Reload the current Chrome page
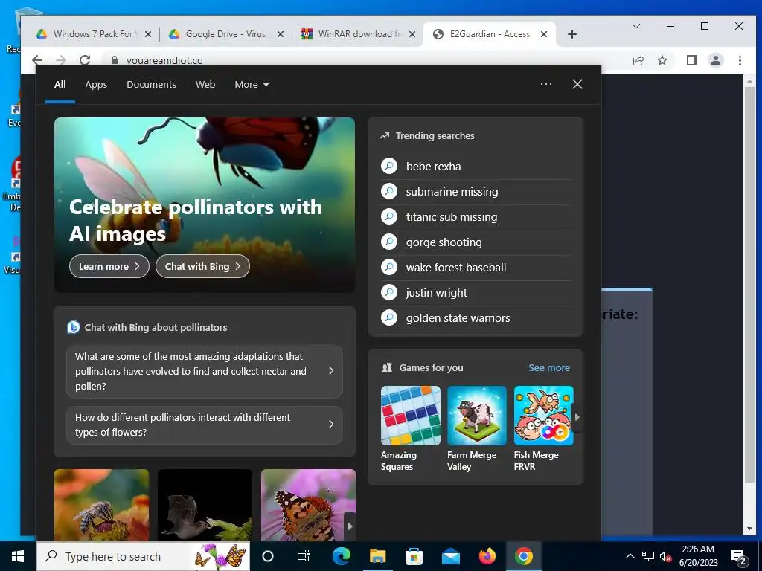 pyautogui.click(x=85, y=60)
